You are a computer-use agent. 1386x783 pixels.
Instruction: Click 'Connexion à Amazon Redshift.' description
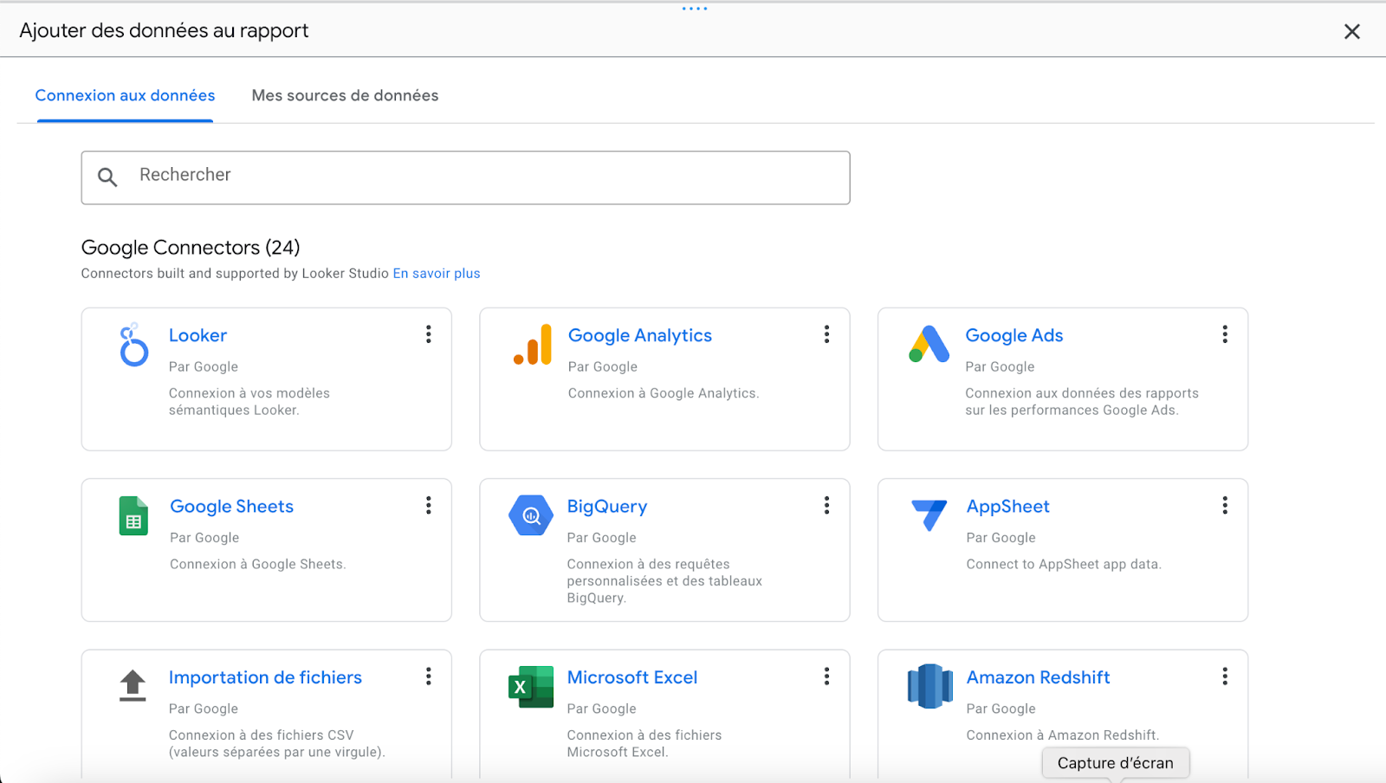pos(1063,735)
